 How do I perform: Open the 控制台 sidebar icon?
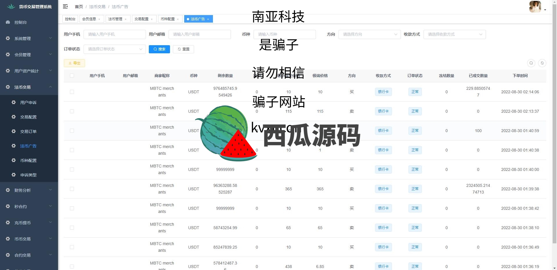(8, 22)
